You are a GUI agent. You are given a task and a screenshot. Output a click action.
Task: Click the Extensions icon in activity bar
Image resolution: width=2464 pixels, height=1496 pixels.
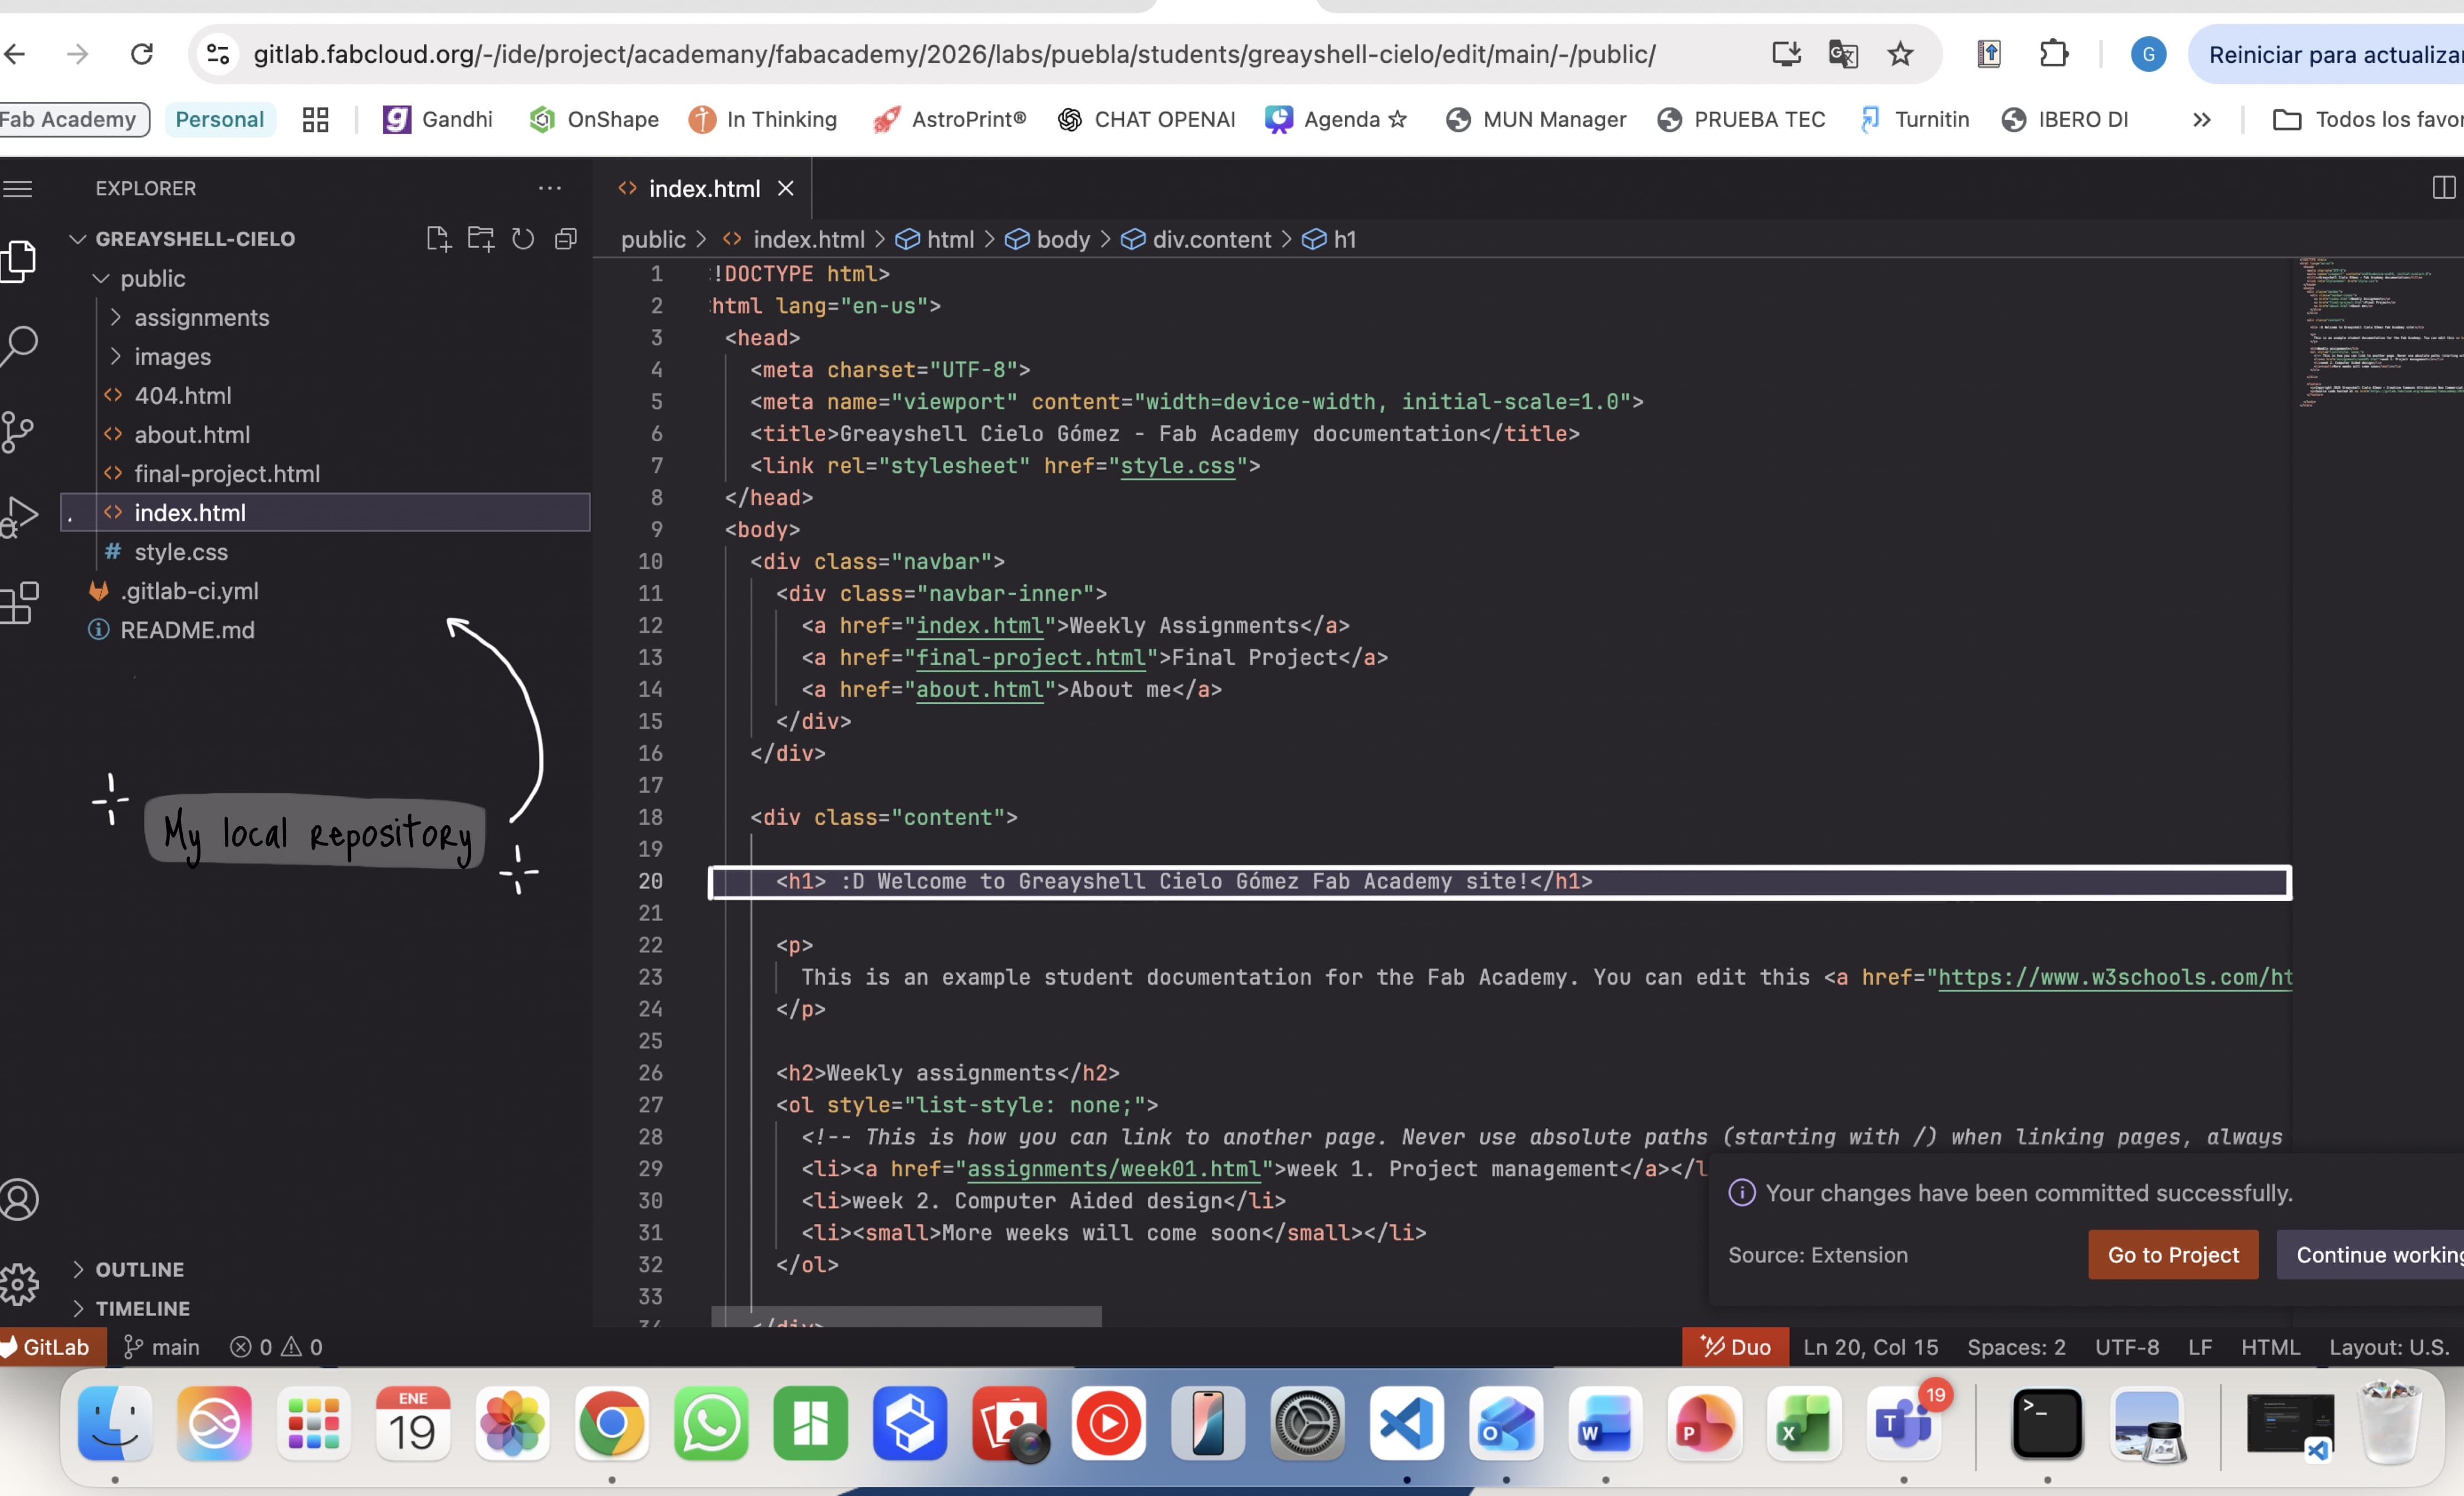(20, 602)
